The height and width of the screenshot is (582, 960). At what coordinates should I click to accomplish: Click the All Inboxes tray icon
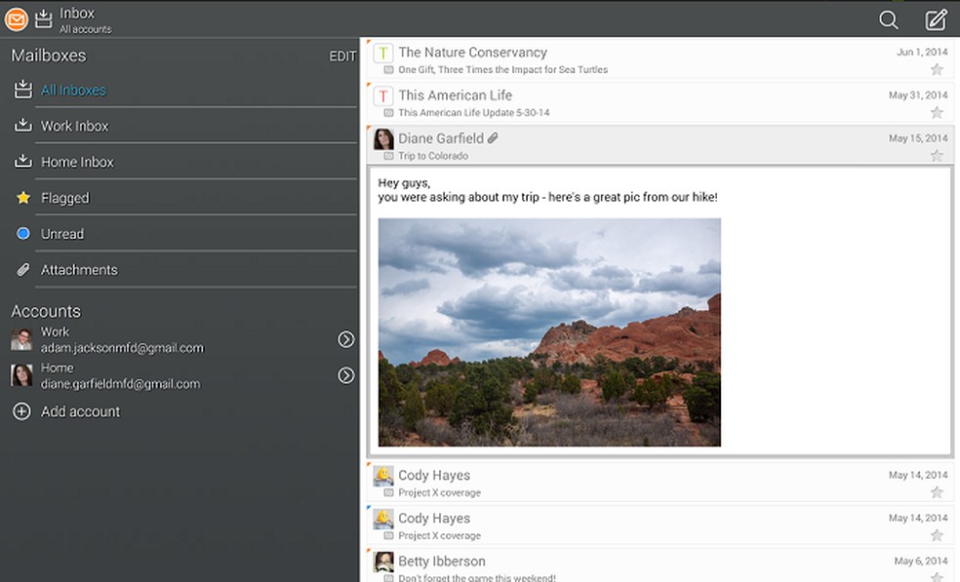pyautogui.click(x=23, y=90)
